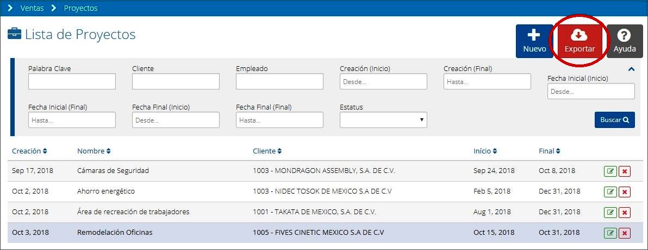Sort the table by Final column
This screenshot has width=648, height=250.
[x=550, y=151]
